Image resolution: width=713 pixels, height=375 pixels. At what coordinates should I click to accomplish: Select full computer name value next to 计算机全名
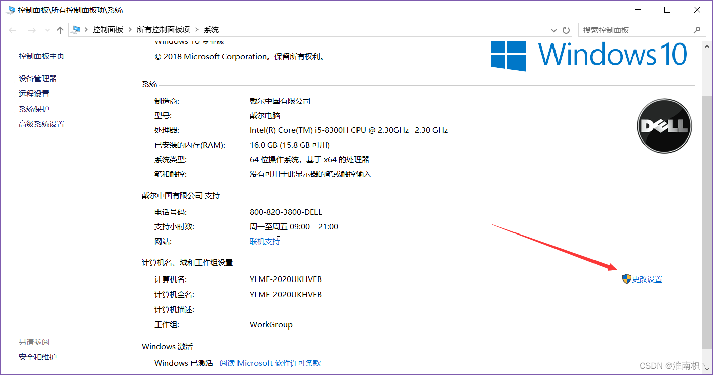point(286,295)
